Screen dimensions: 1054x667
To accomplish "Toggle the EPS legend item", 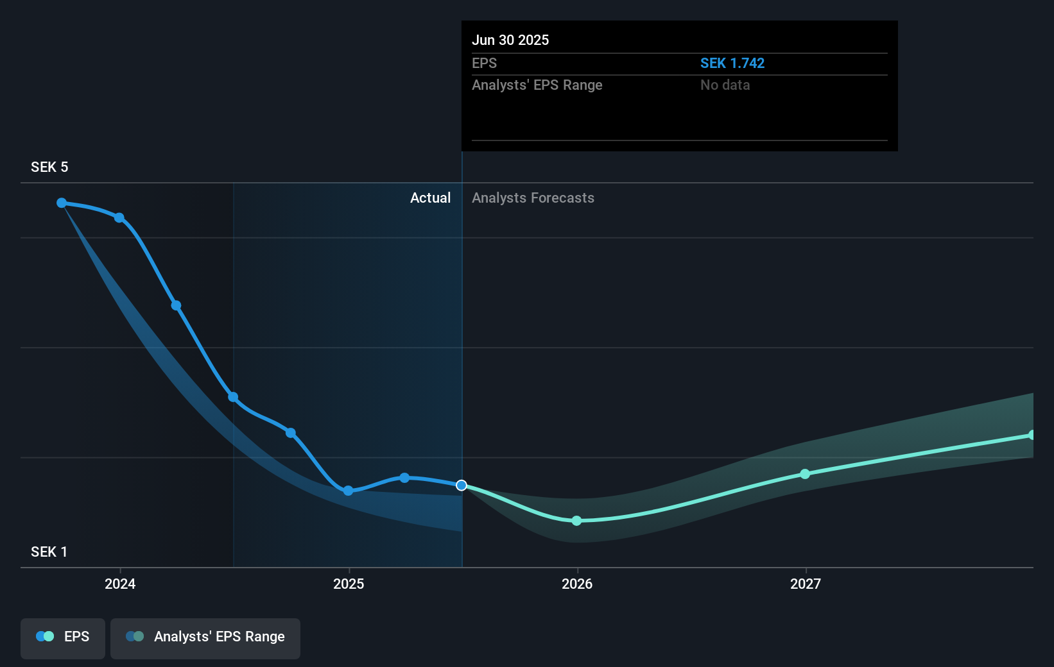I will pyautogui.click(x=62, y=637).
